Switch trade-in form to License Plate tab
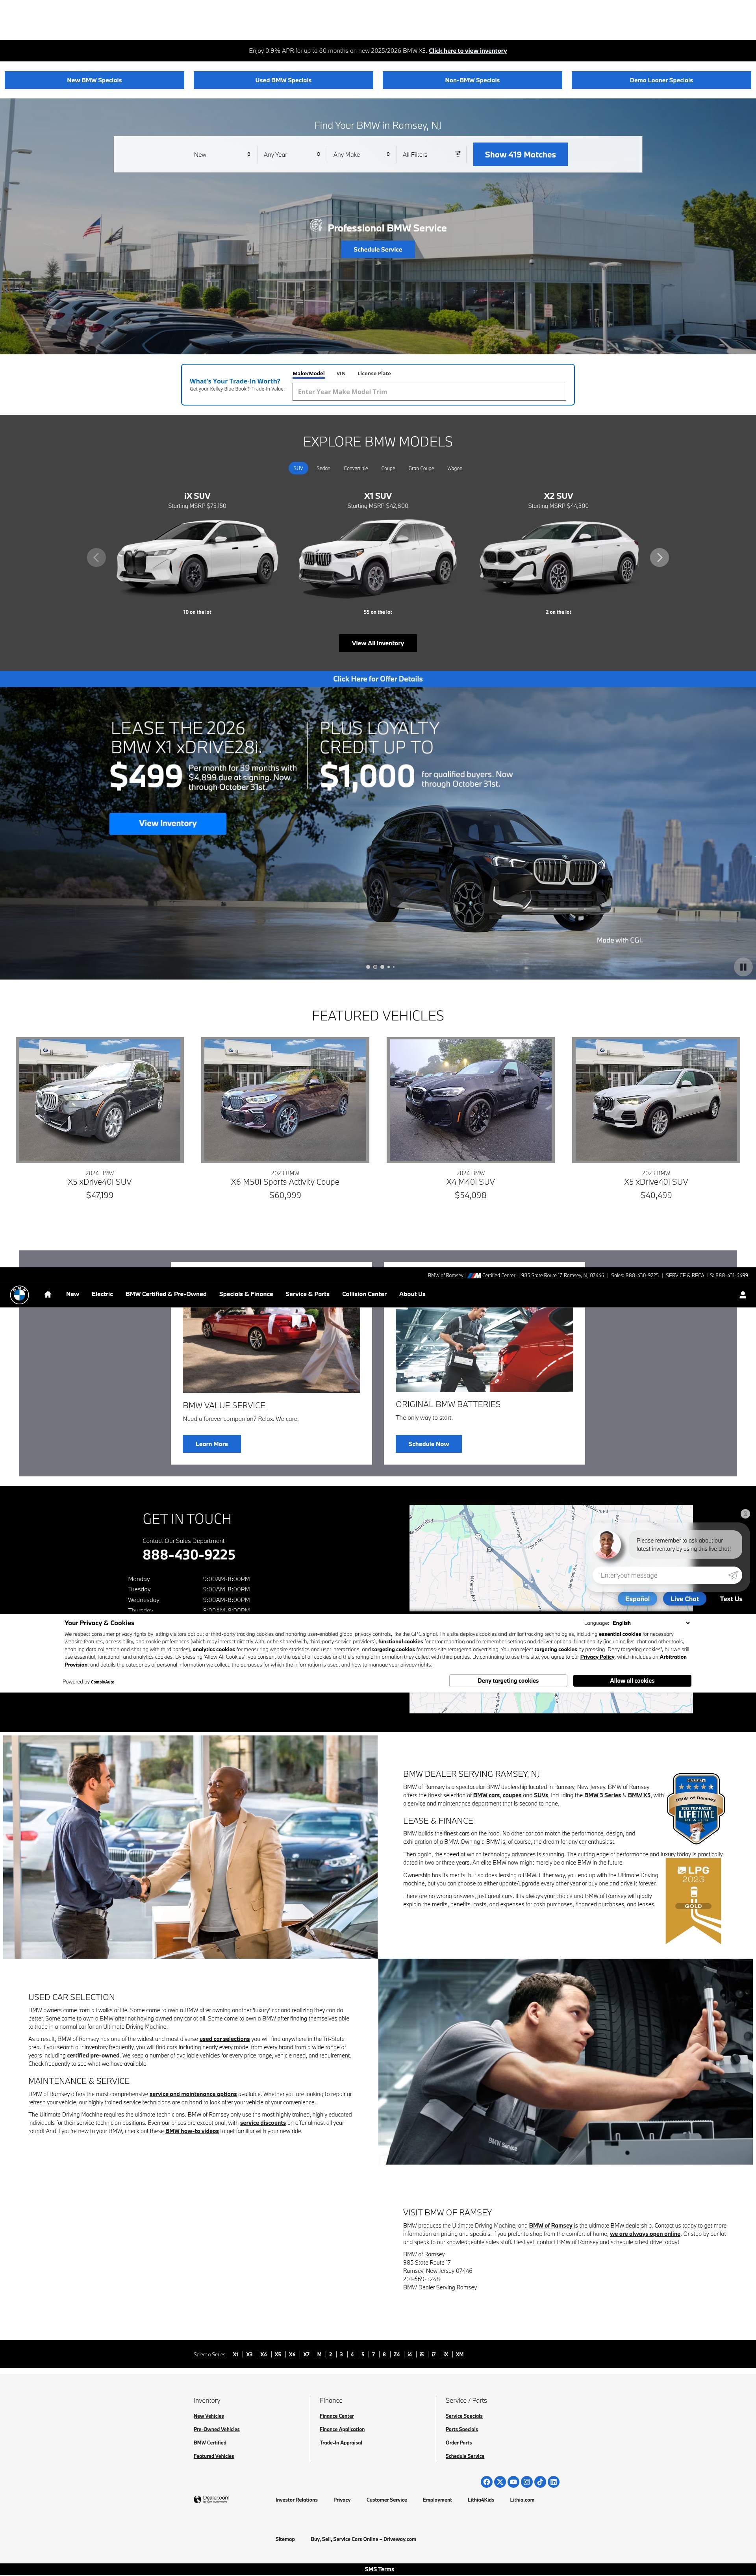This screenshot has width=756, height=2576. click(374, 373)
